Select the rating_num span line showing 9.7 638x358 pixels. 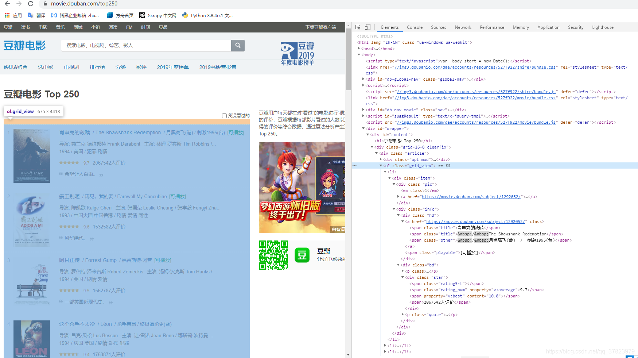(476, 290)
